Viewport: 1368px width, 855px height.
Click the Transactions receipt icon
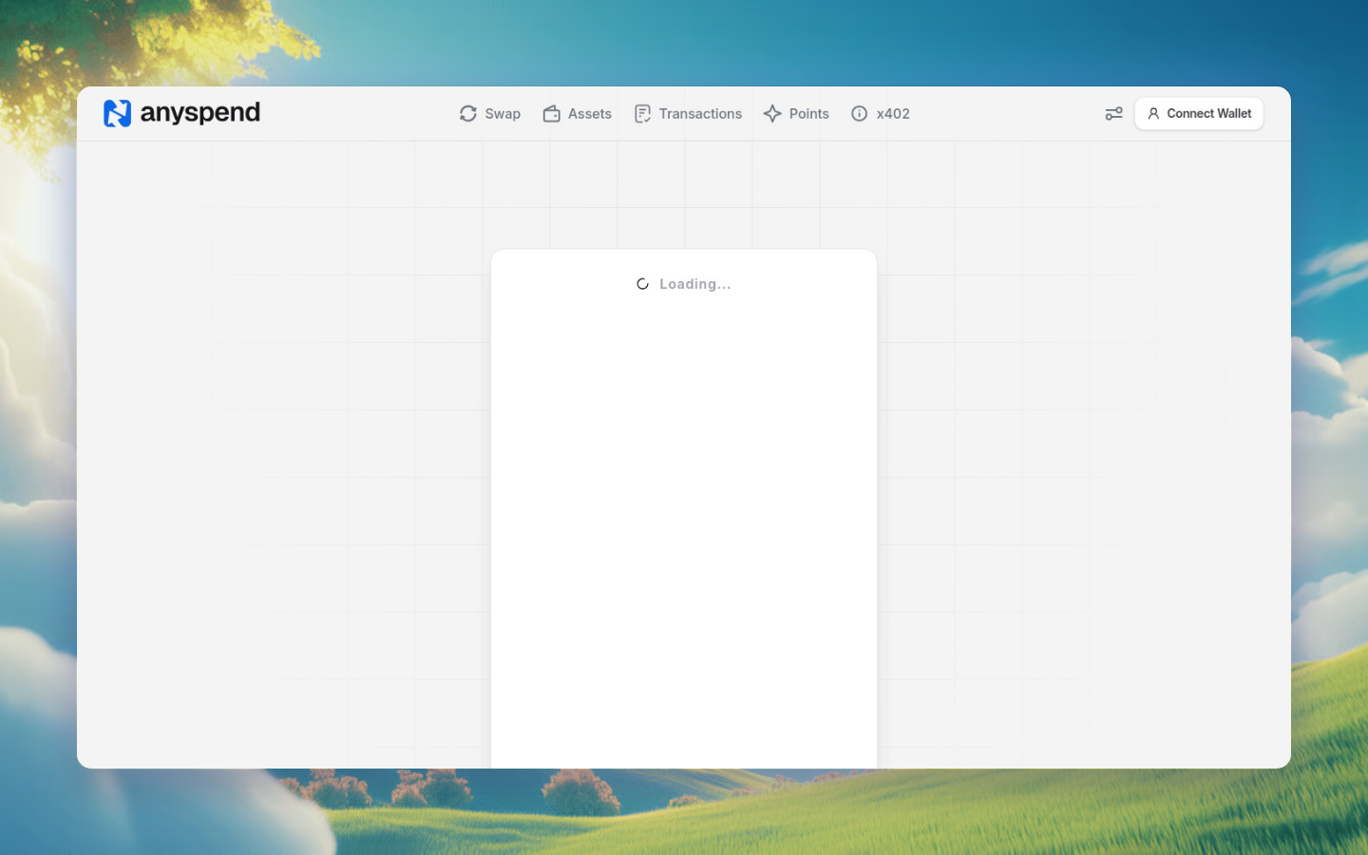[x=643, y=114]
